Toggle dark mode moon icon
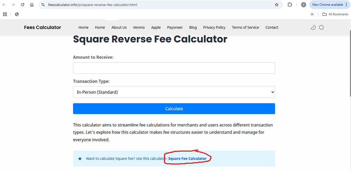Screen dimensions: 351x171 pyautogui.click(x=313, y=27)
